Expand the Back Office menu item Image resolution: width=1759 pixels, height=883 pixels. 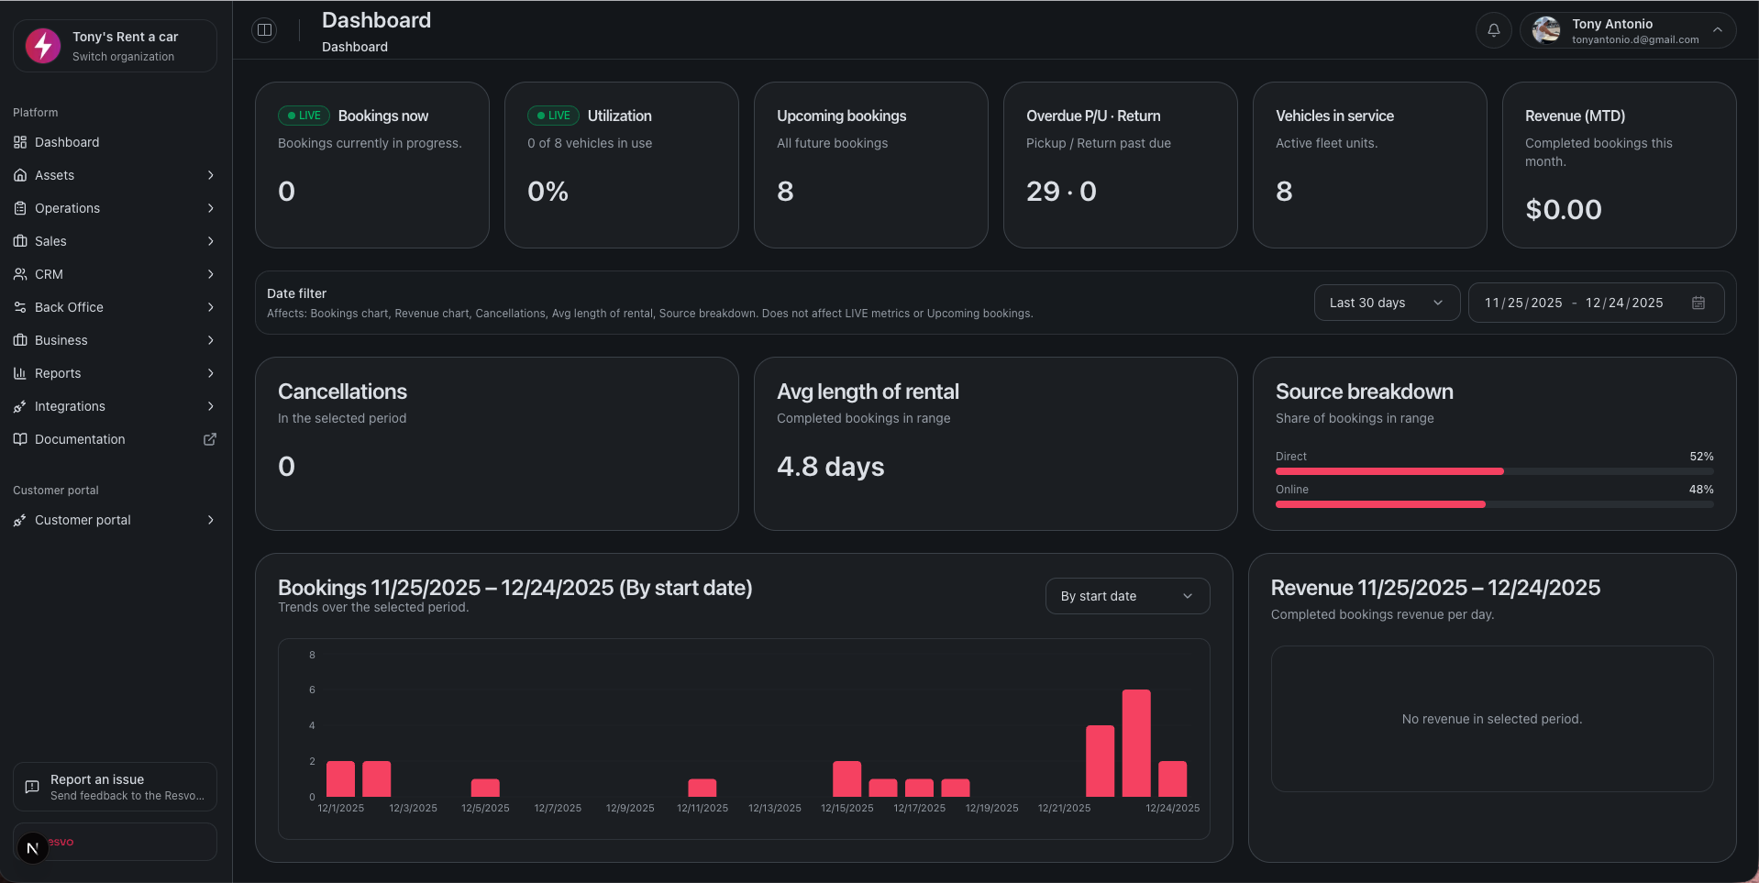[x=68, y=307]
